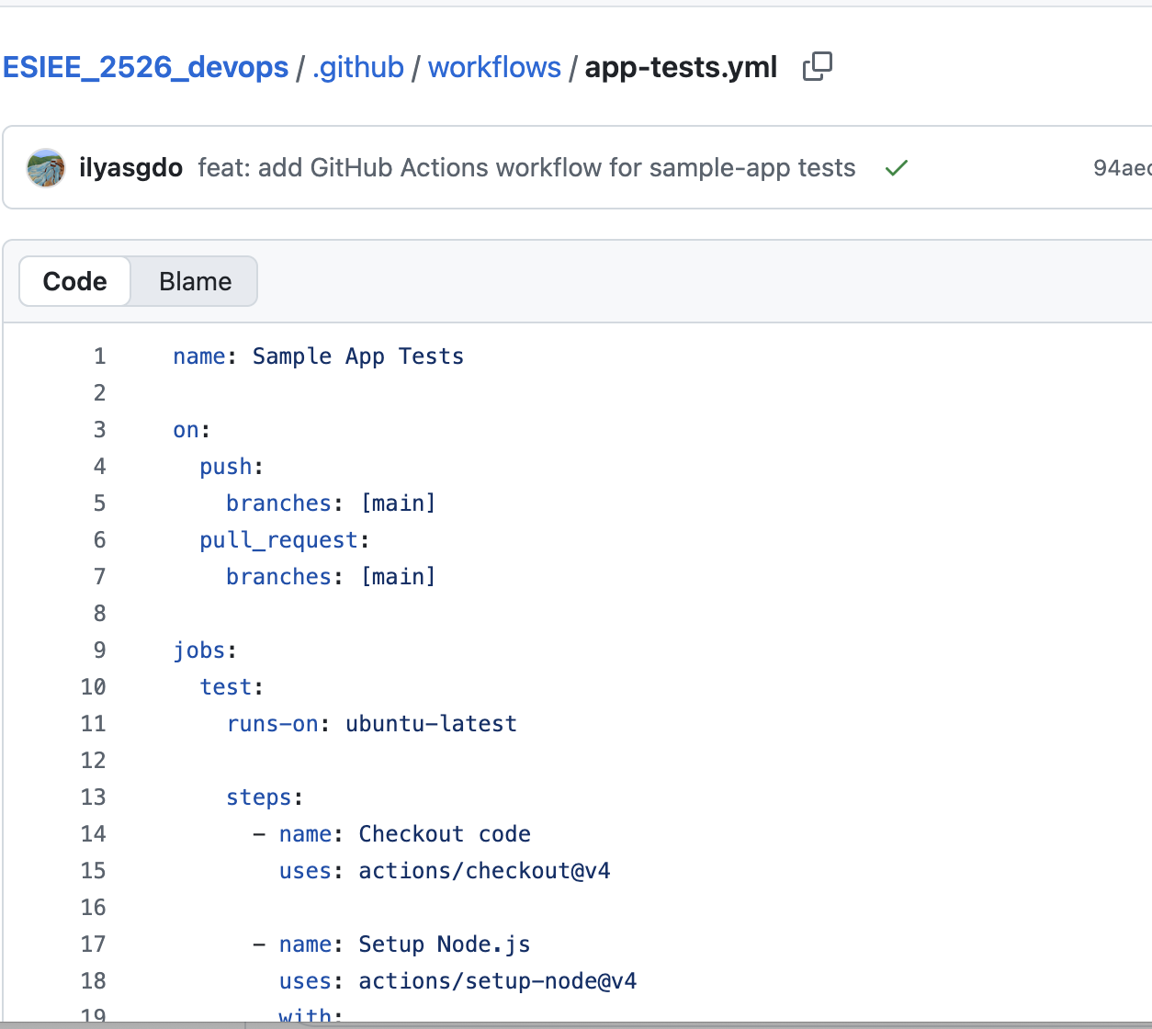Viewport: 1152px width, 1029px height.
Task: Switch to the Blame view tab
Action: [x=195, y=281]
